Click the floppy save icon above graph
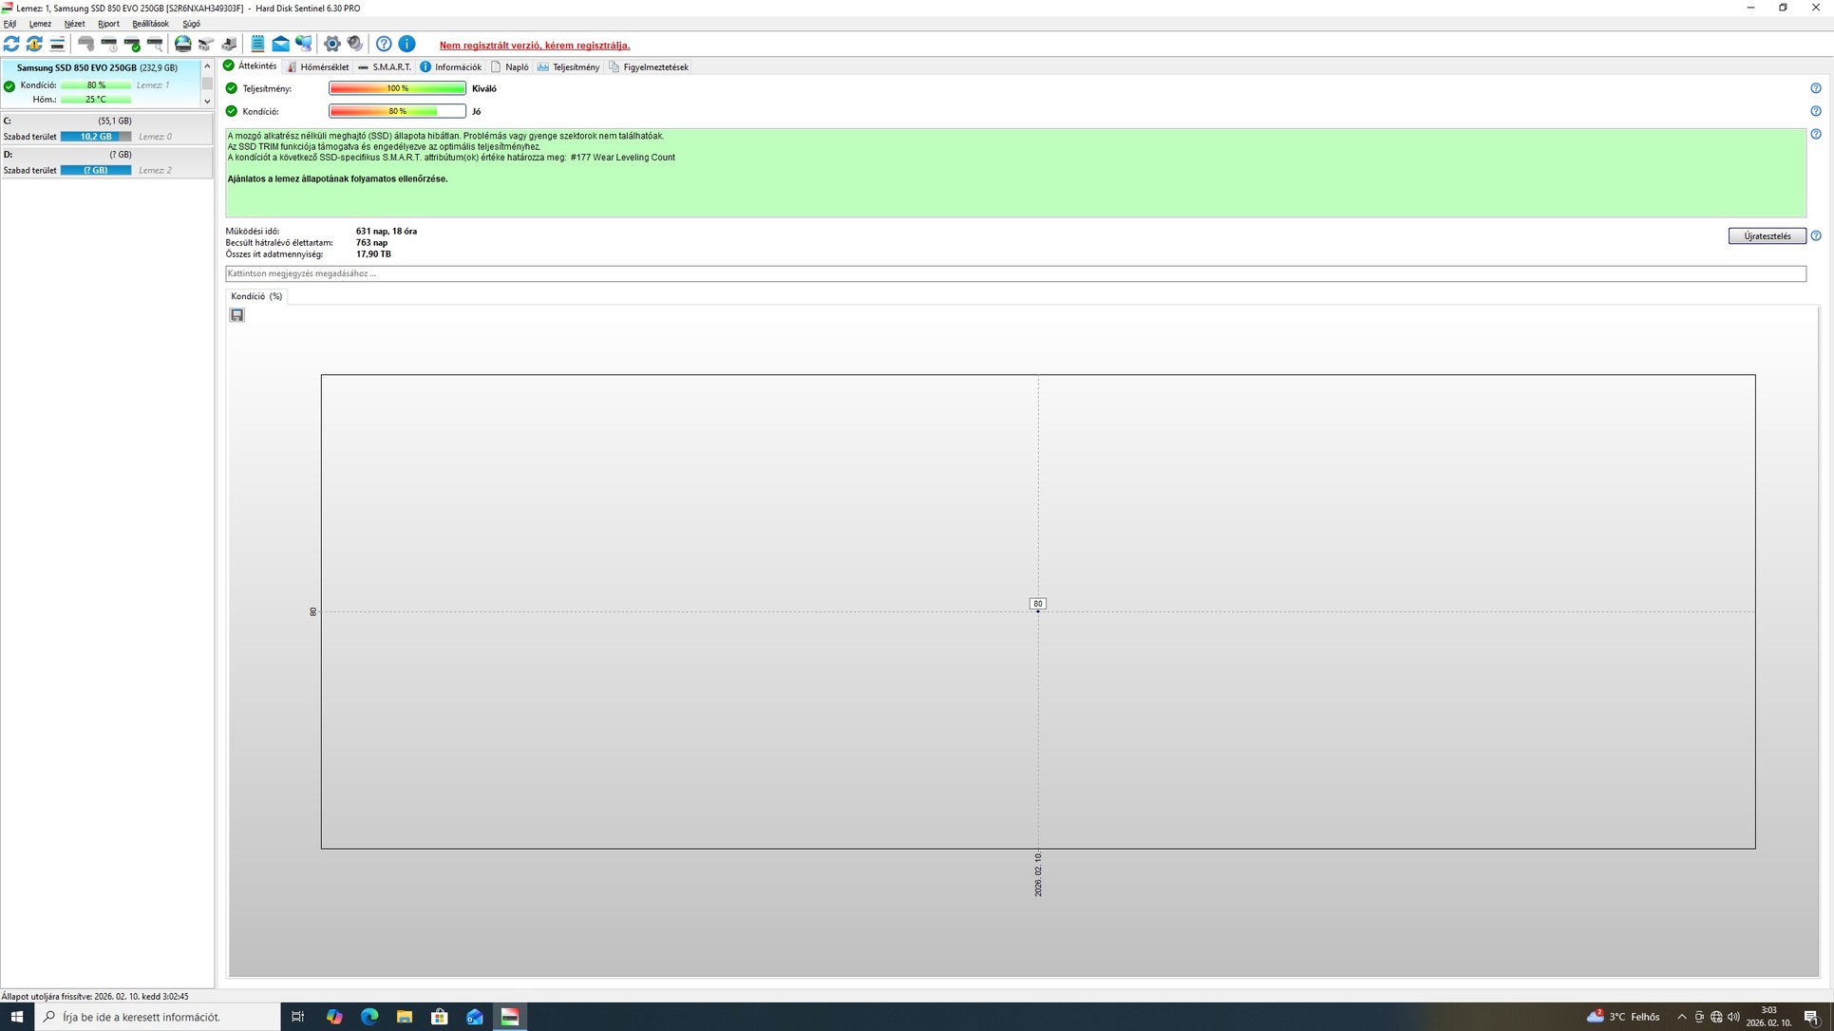1834x1031 pixels. [237, 315]
